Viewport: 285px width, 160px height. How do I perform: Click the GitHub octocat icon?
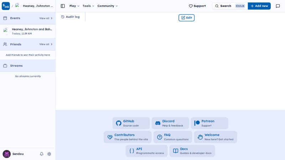coord(119,123)
